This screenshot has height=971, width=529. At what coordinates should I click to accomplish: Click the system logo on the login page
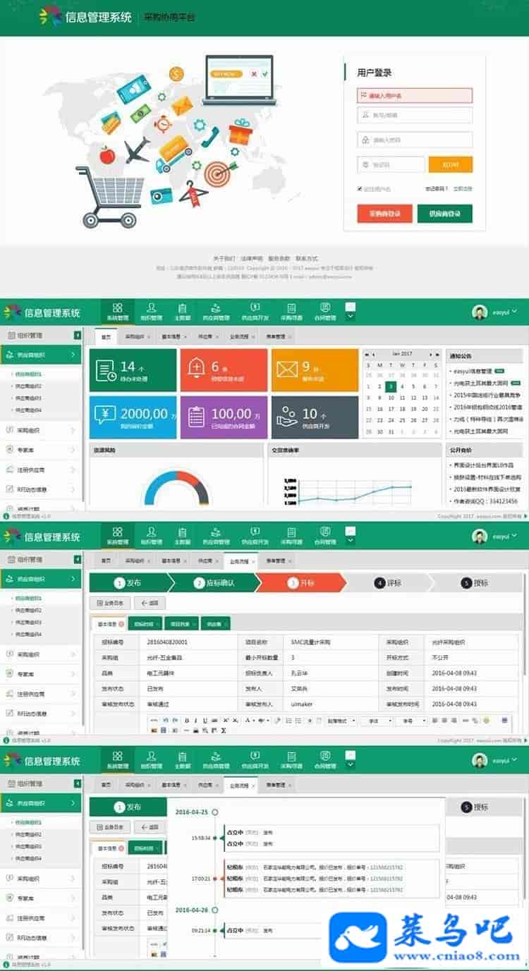coord(50,16)
